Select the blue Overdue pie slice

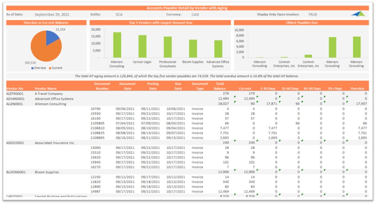click(52, 37)
